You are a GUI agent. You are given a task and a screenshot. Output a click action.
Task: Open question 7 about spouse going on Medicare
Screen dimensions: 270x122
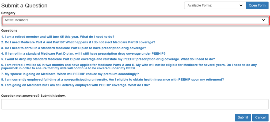tap(70, 74)
